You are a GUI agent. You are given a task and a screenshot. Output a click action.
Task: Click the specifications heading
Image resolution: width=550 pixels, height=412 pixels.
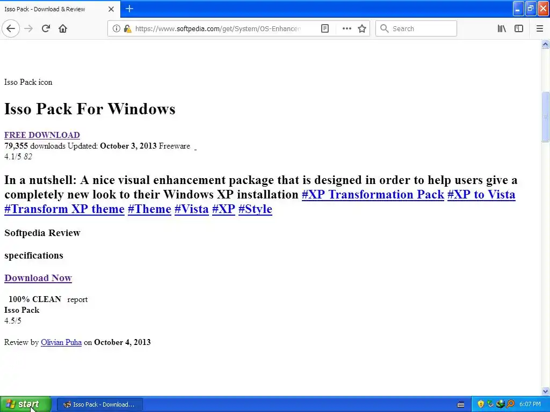click(34, 255)
